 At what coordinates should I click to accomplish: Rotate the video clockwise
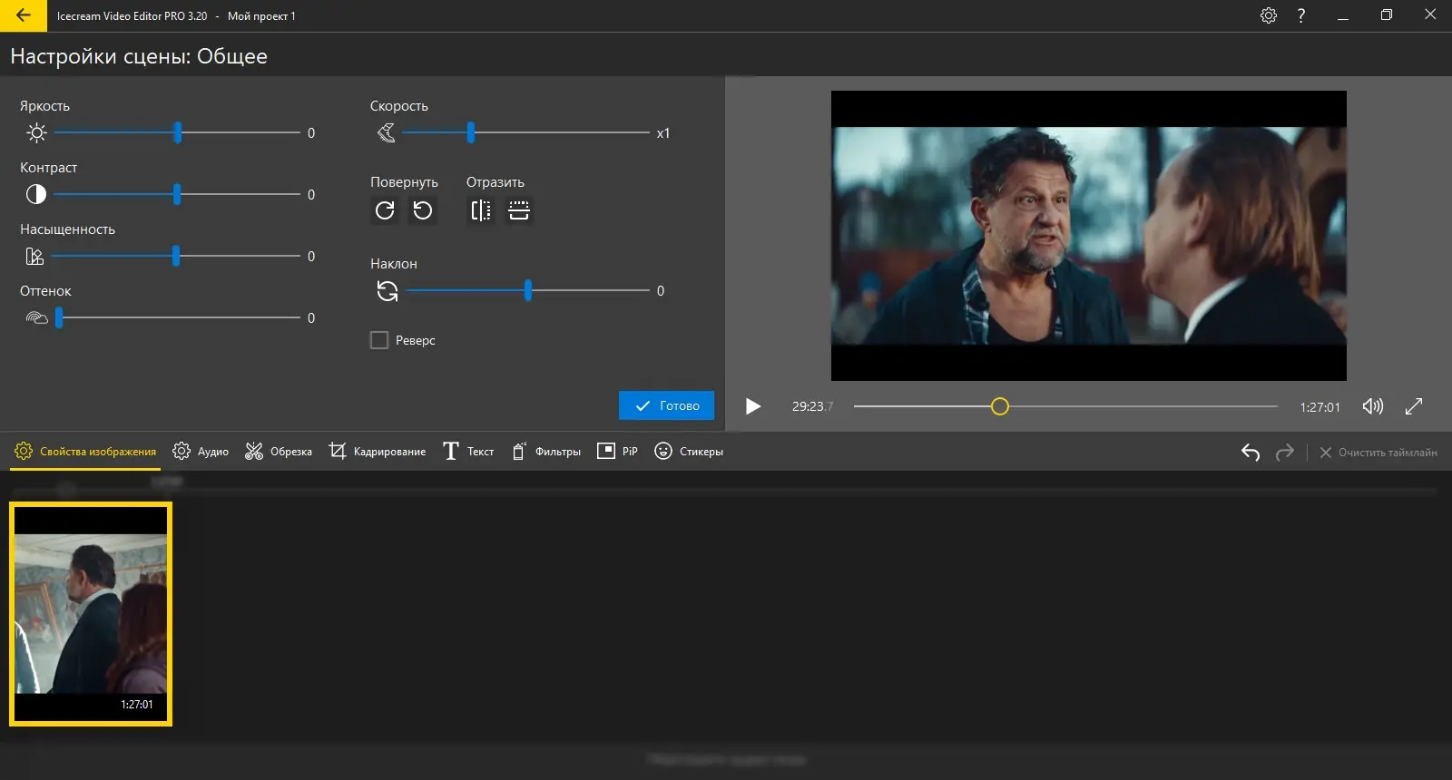tap(385, 210)
